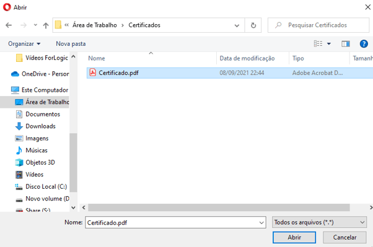The image size is (373, 247).
Task: Click the Pesquisar Certificados search field
Action: point(318,25)
